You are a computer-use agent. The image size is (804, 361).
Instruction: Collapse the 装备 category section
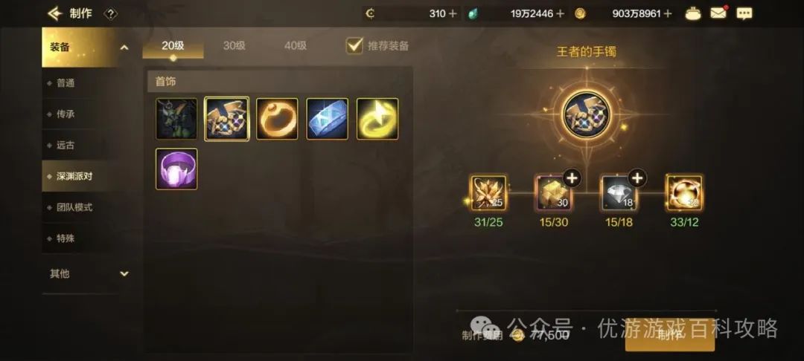pyautogui.click(x=124, y=48)
